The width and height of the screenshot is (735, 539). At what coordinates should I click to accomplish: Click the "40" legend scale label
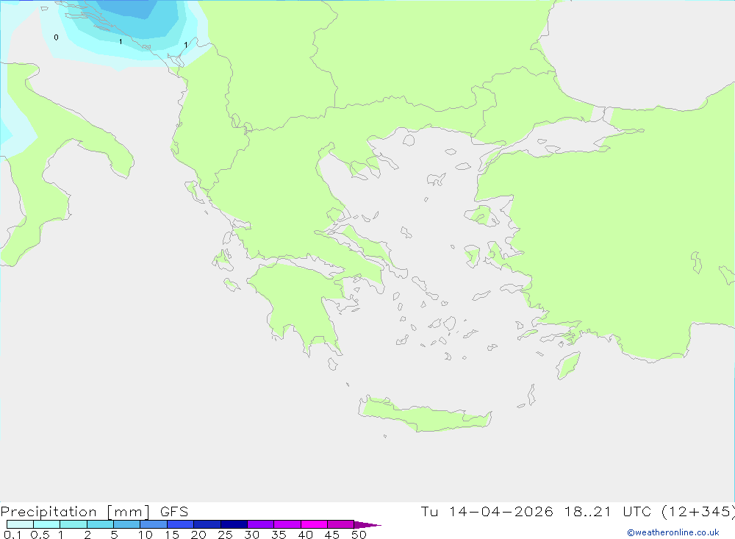(305, 535)
